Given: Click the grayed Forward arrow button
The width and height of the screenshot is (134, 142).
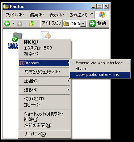Looking at the screenshot, I should click(19, 23).
